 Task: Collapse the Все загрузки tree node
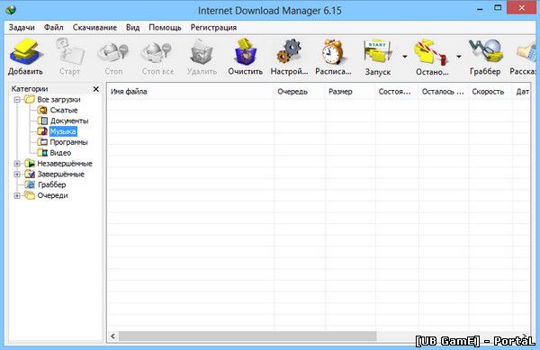click(17, 100)
